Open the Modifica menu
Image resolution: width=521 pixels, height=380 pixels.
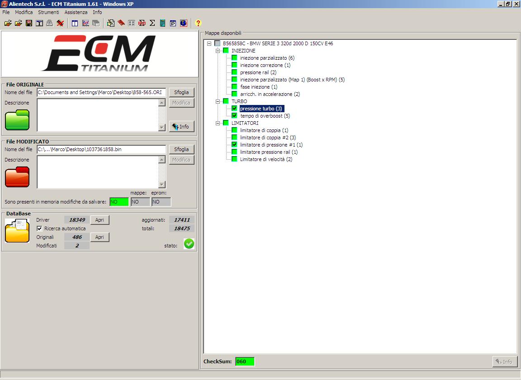pyautogui.click(x=24, y=12)
